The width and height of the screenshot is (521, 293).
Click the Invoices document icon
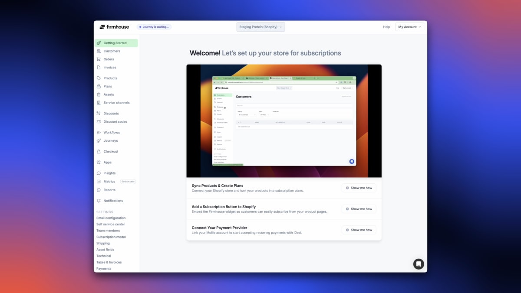click(x=99, y=68)
